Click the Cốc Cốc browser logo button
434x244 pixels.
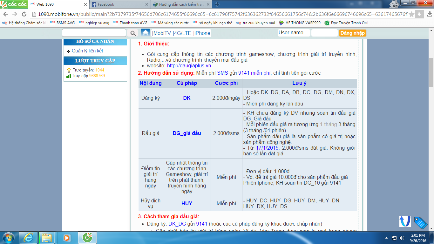[x=14, y=4]
